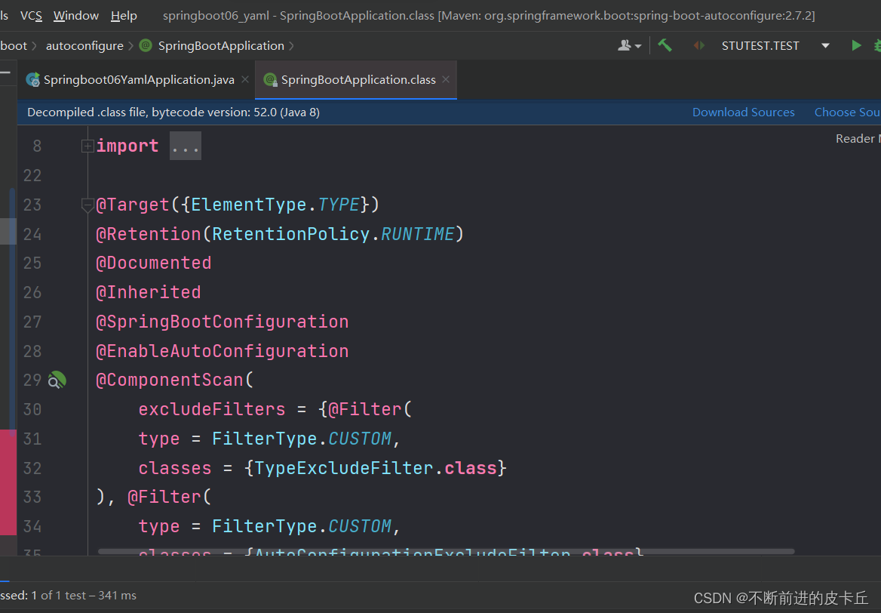Open the code-with-me user profile icon
This screenshot has height=613, width=881.
pos(628,45)
